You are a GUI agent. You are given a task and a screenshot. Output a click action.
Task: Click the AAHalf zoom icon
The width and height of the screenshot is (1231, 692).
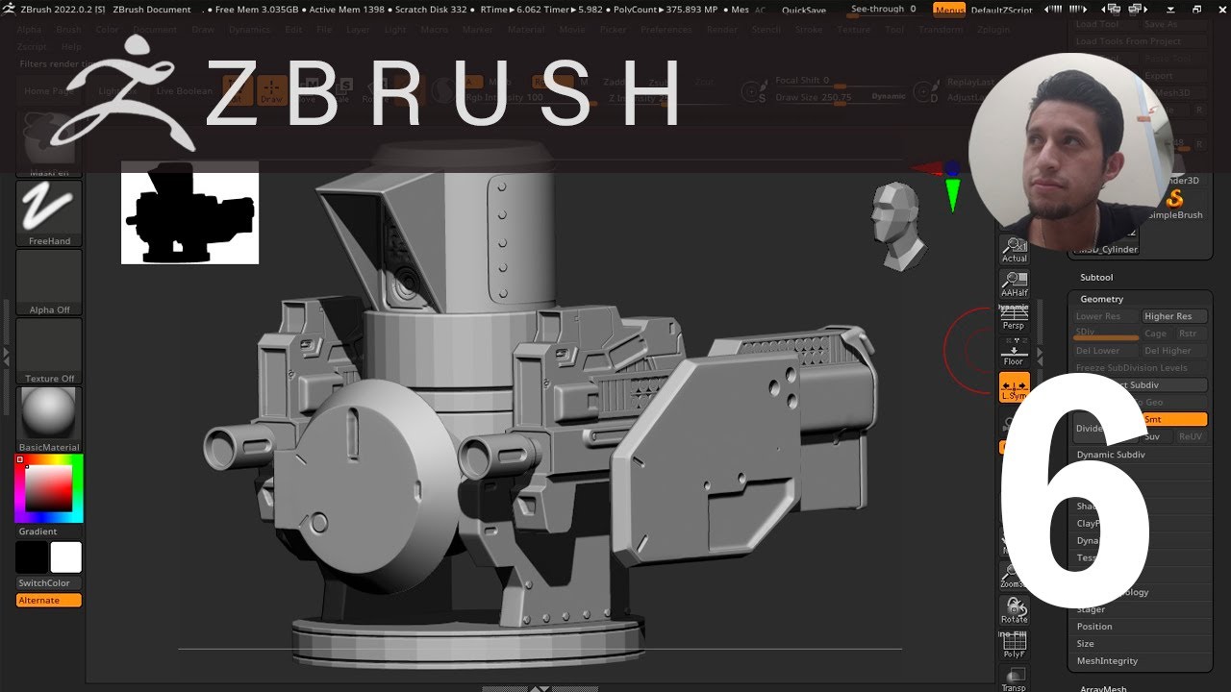coord(1015,285)
